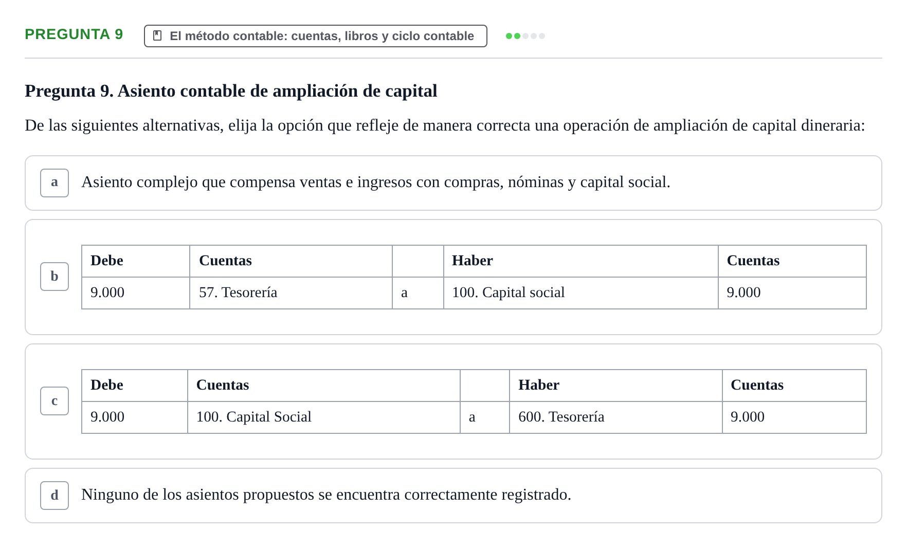Click 'Haber' header in option b table

(581, 261)
